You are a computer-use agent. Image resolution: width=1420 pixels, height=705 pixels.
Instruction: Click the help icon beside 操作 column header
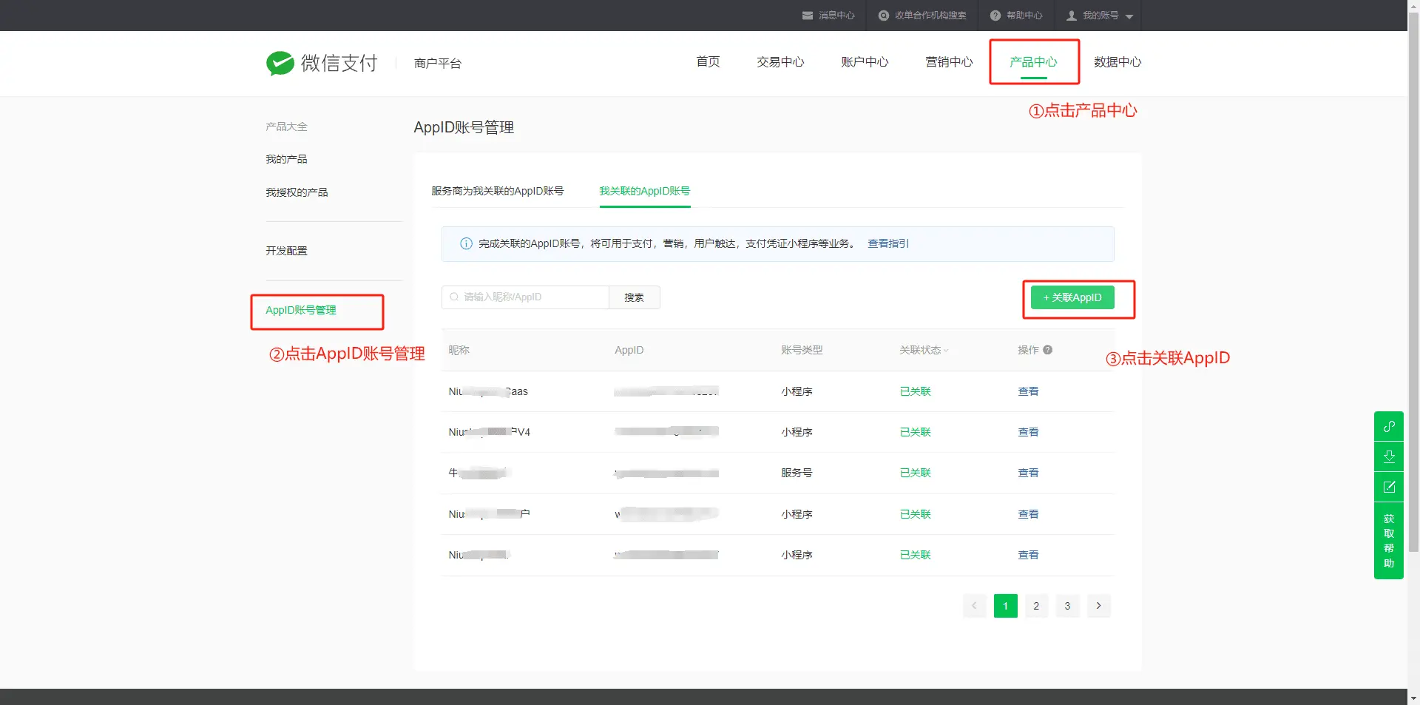pyautogui.click(x=1048, y=350)
